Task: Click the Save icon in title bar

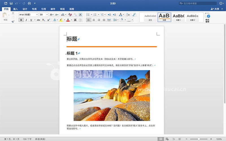Action: [x=11, y=3]
